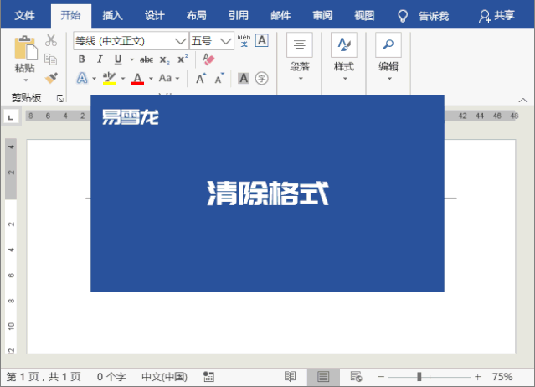Switch to the 邮件 tab

[280, 16]
